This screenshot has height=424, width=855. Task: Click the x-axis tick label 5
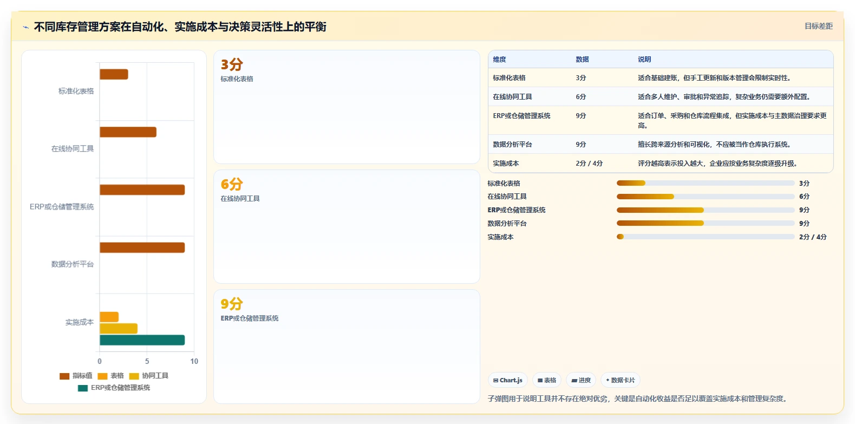[x=147, y=361]
